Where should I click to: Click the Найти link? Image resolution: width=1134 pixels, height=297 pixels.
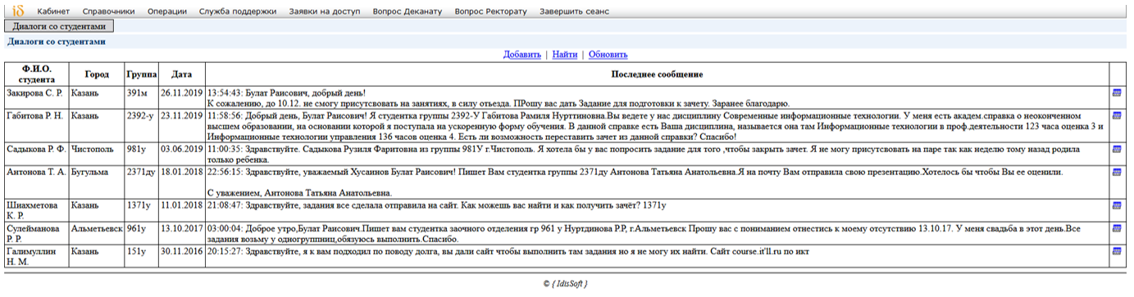(x=564, y=54)
